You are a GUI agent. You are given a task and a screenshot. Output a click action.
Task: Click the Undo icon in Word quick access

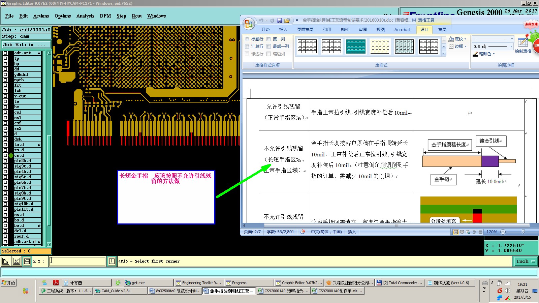261,21
